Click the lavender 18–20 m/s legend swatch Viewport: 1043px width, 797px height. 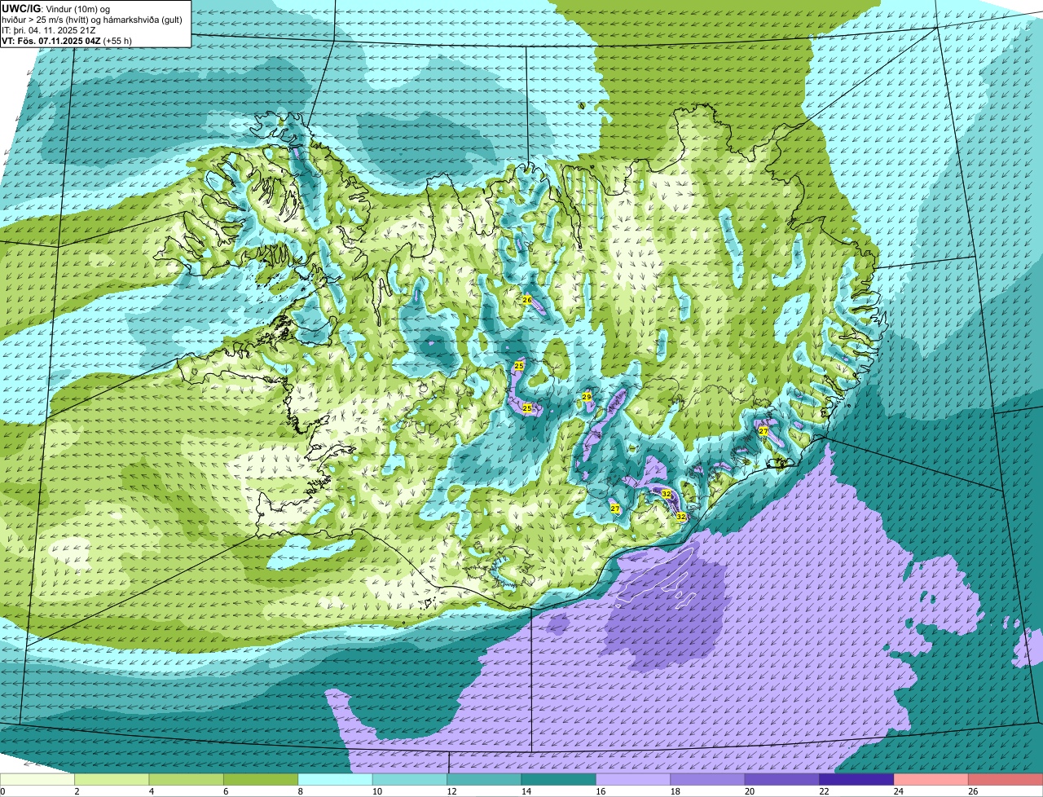pyautogui.click(x=707, y=780)
